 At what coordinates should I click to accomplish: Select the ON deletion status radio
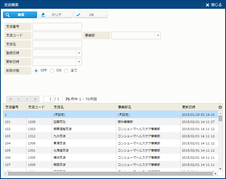(52, 71)
